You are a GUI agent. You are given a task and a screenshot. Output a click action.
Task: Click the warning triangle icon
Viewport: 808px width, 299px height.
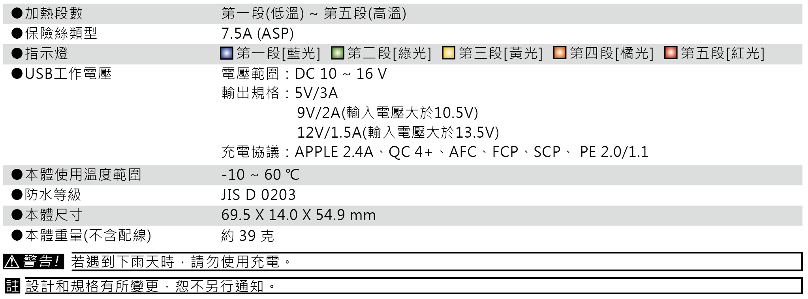(12, 262)
